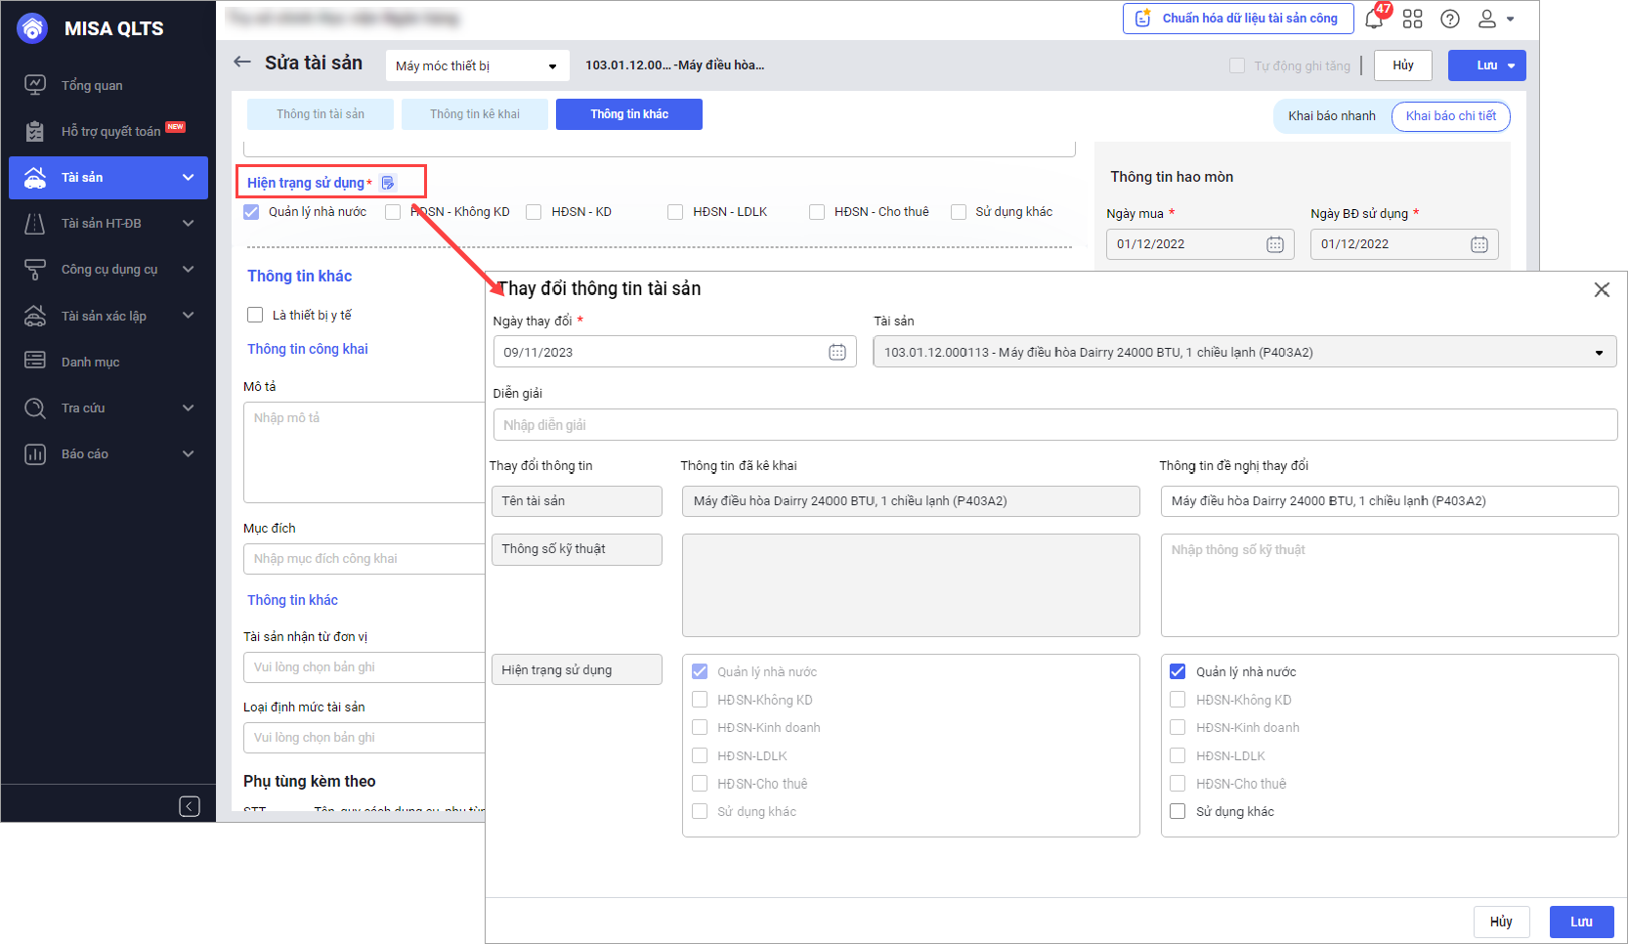Viewport: 1628px width, 944px height.
Task: Open the notifications bell icon
Action: [1374, 20]
